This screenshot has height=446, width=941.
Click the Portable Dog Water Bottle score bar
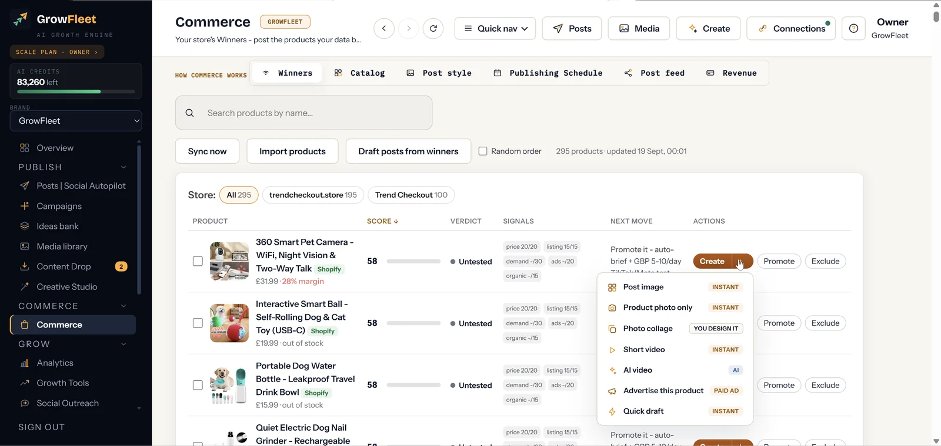(x=413, y=385)
